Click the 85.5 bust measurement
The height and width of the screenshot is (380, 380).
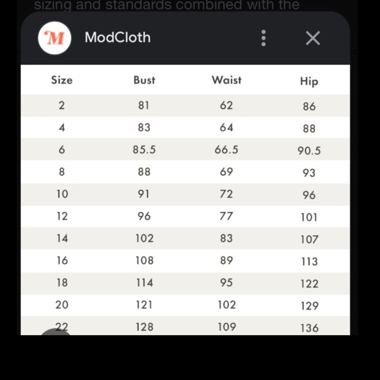tap(144, 150)
